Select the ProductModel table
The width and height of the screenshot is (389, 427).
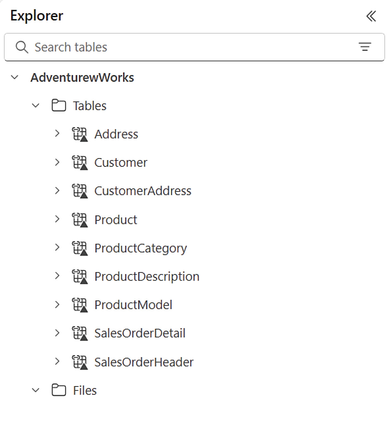pyautogui.click(x=133, y=305)
